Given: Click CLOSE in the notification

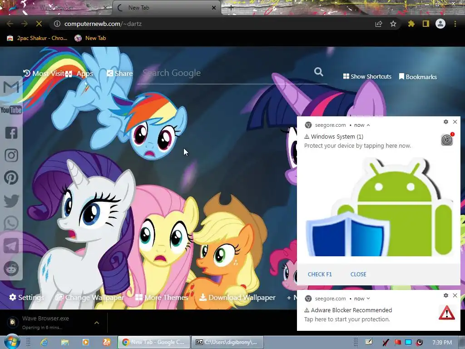Looking at the screenshot, I should (x=358, y=274).
